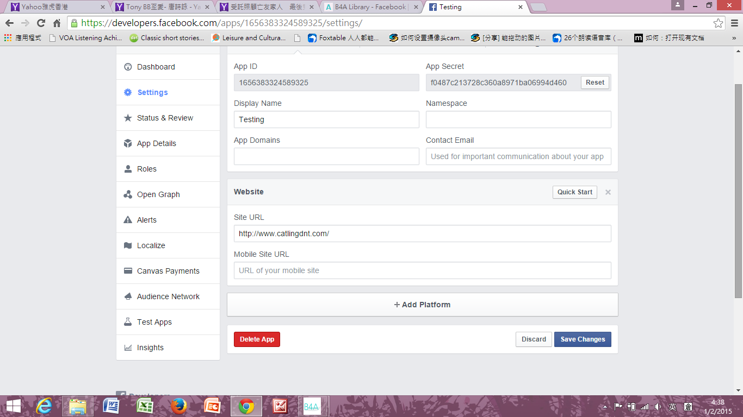Close the Yahoo雅虎香港 tab

click(x=102, y=7)
